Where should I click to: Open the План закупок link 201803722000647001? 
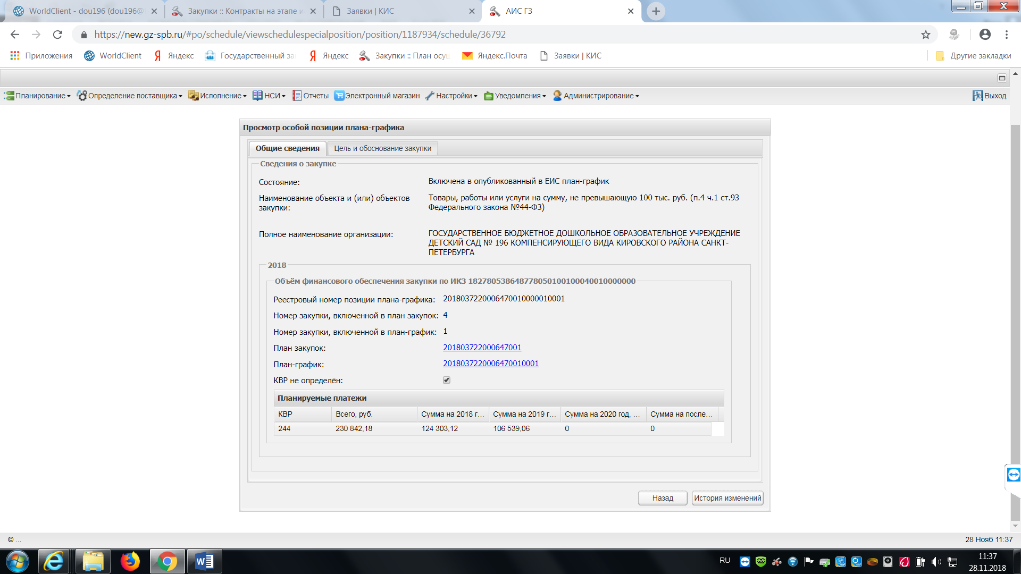[482, 348]
